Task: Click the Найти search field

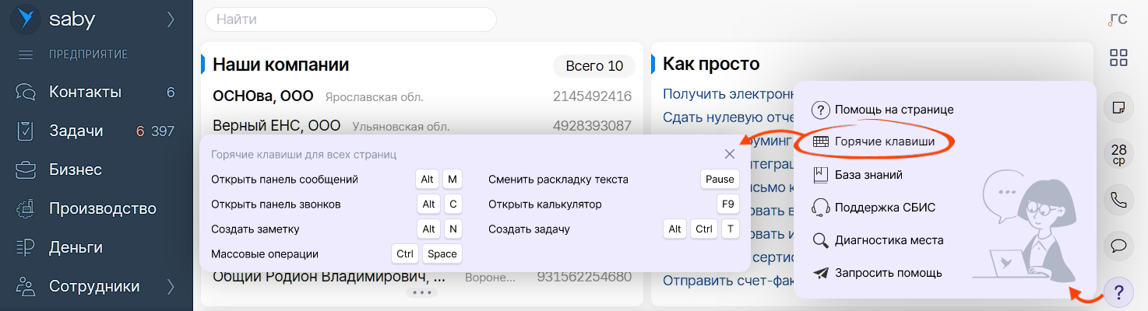Action: point(350,19)
